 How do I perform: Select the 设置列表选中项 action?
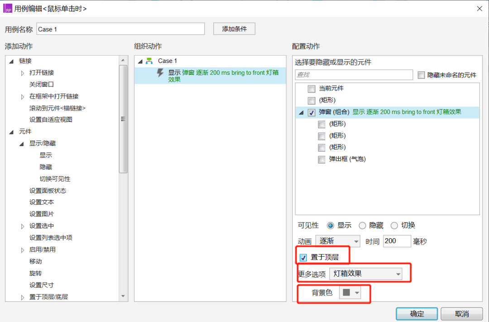[51, 238]
